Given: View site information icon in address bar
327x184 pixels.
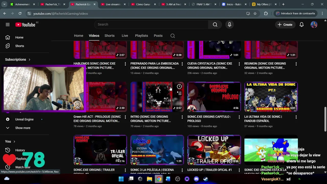Looking at the screenshot, I should (29, 14).
